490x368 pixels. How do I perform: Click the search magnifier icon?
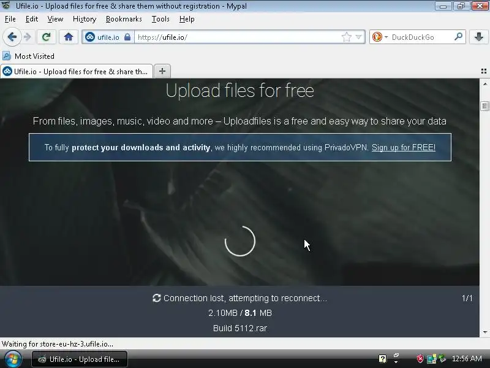pos(458,37)
